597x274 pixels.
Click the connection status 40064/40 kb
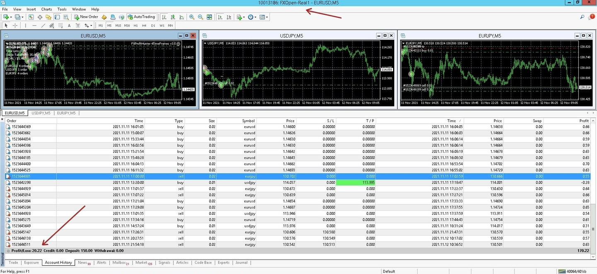(573, 271)
